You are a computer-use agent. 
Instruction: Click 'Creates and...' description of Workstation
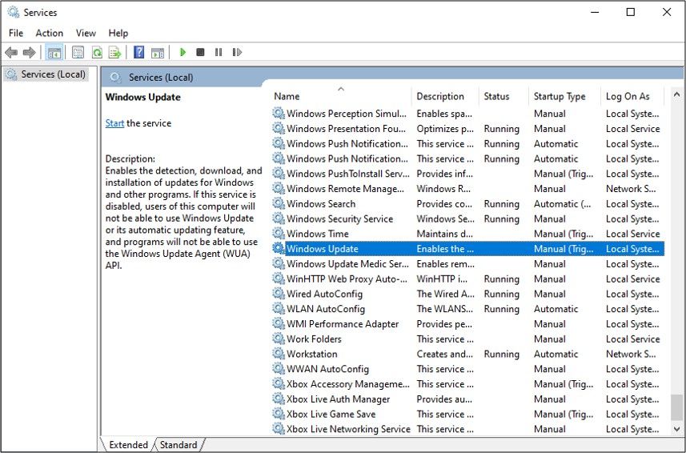point(444,354)
